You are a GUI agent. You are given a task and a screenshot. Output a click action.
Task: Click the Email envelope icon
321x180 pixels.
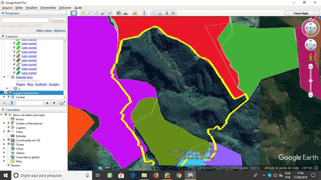coord(153,13)
